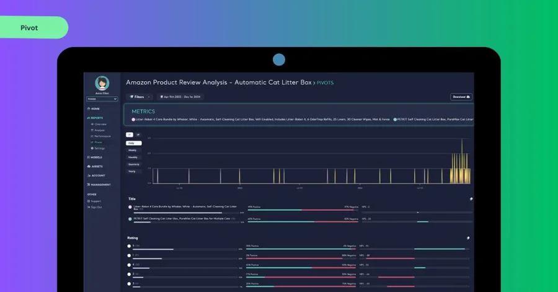This screenshot has width=558, height=292.
Task: Click the Litter-Robot 4 sentiment bar
Action: pos(303,210)
